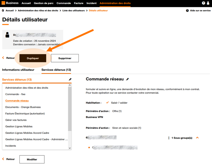
Task: Go to Accueil breadcrumb link
Action: pos(10,11)
